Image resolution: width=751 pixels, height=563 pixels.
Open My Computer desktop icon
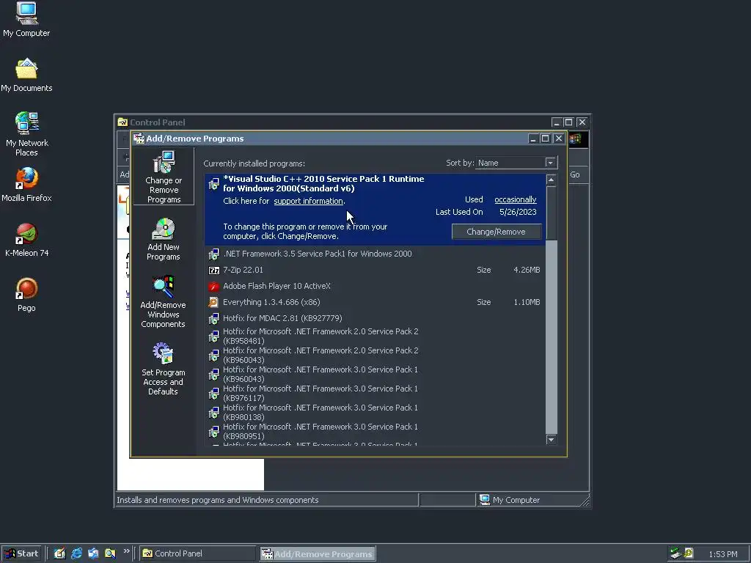(x=26, y=20)
